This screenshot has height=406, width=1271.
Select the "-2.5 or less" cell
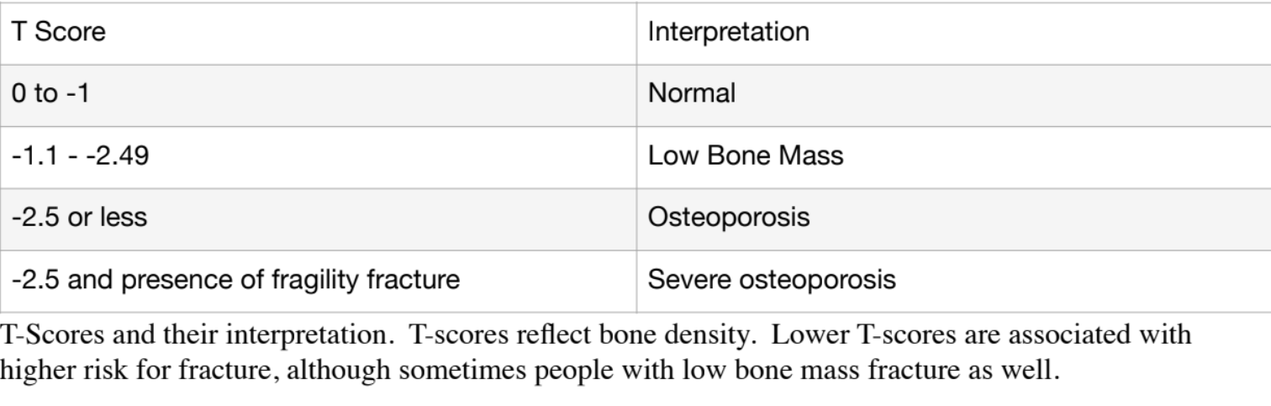coord(318,219)
